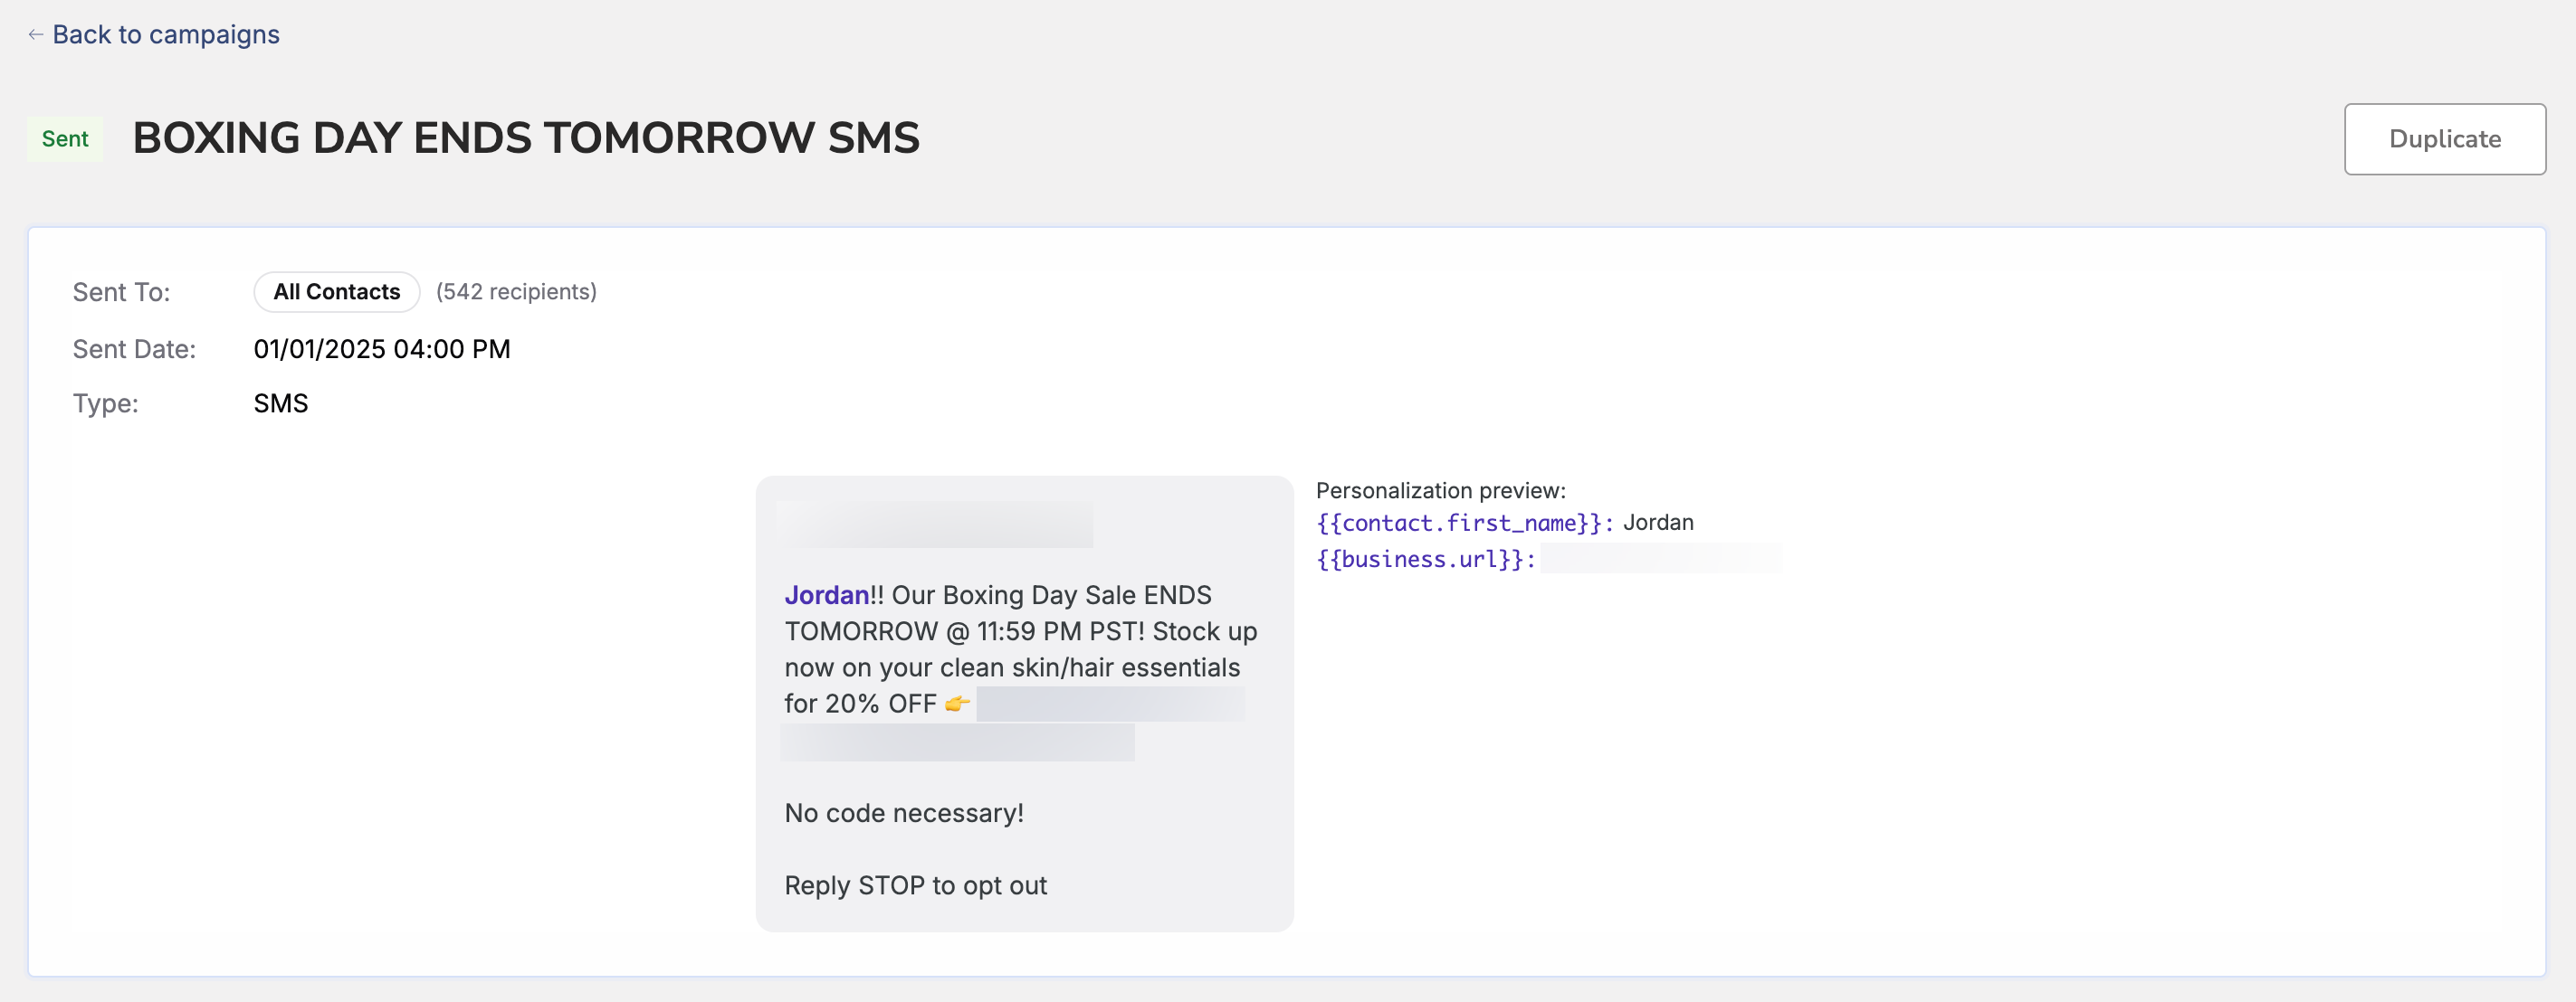This screenshot has height=1002, width=2576.
Task: Click the No code necessary text
Action: tap(904, 813)
